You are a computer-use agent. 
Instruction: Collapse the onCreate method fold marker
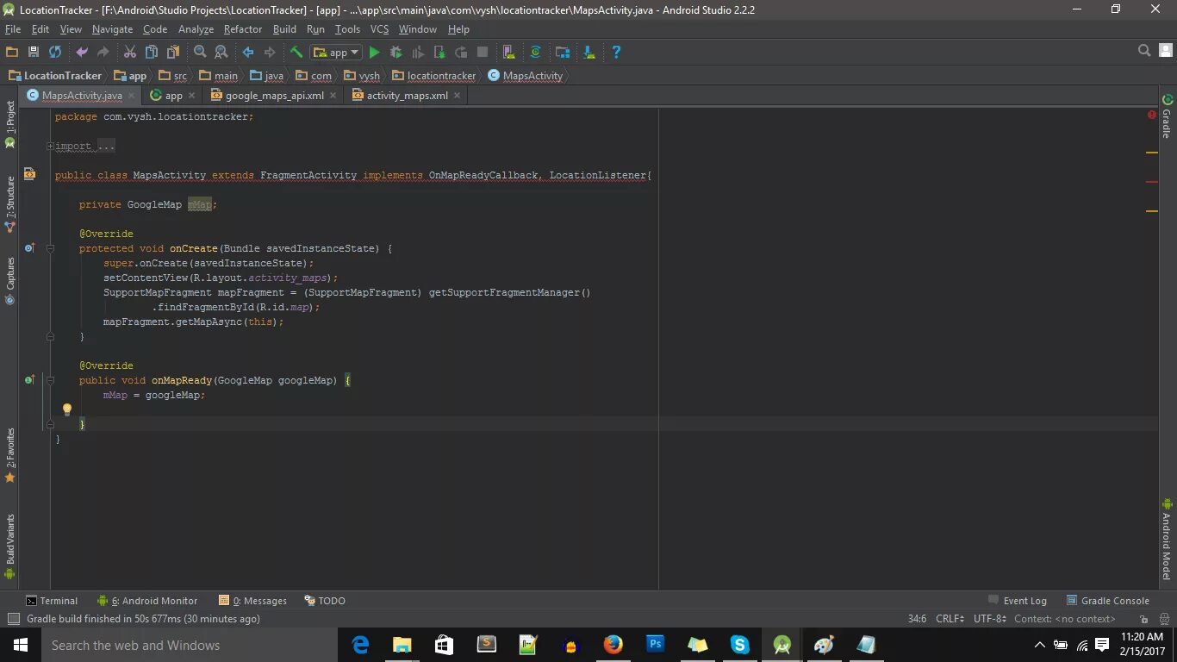click(50, 248)
